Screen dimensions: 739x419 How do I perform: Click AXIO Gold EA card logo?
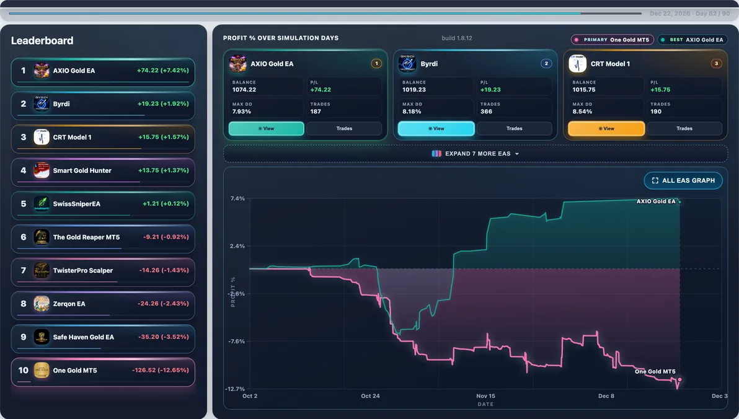tap(237, 64)
